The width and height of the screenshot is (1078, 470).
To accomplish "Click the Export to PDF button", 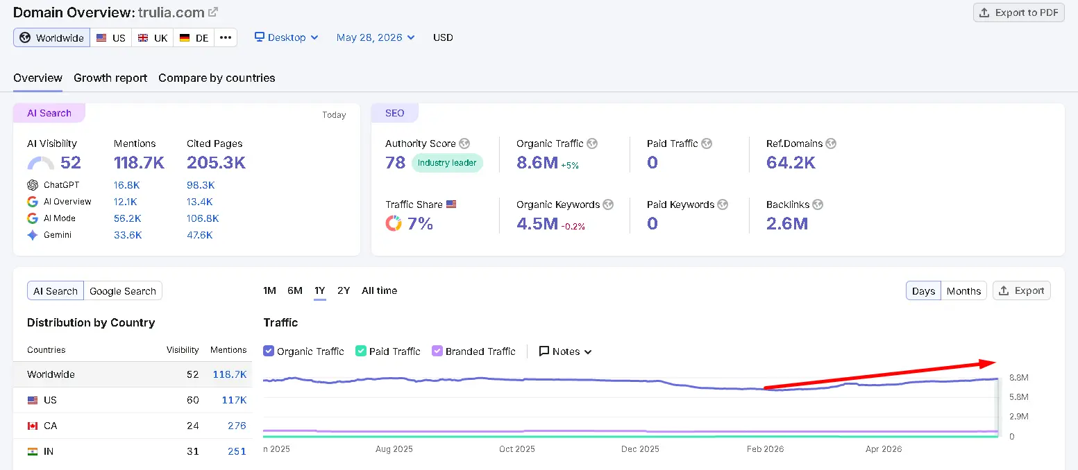I will (x=1019, y=12).
